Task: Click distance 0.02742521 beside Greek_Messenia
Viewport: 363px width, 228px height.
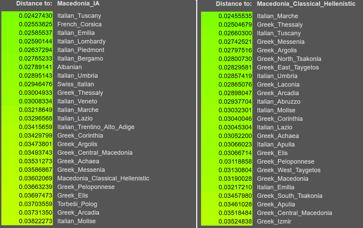Action: (235, 42)
